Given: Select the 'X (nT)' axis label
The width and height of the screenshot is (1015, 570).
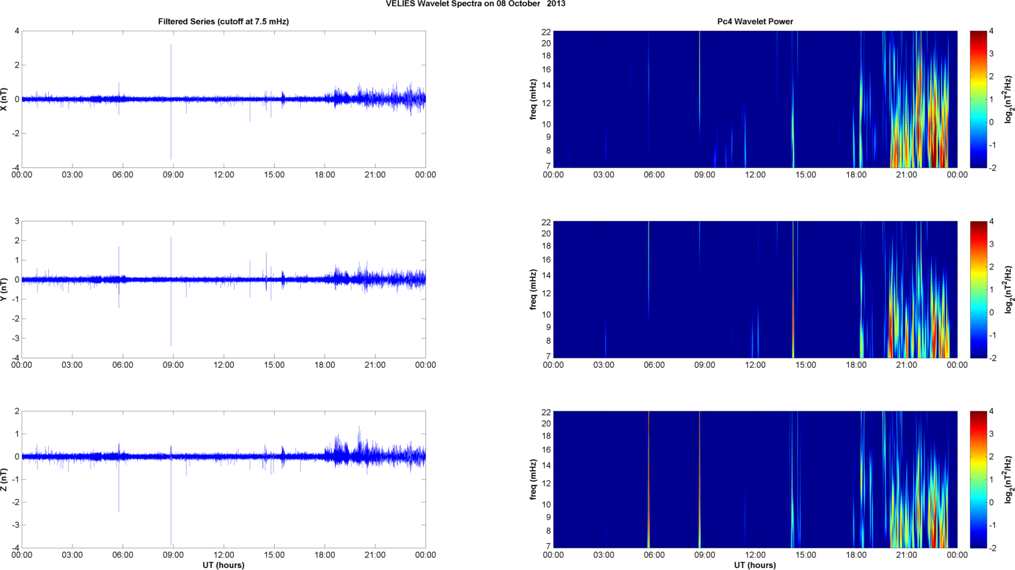Looking at the screenshot, I should pyautogui.click(x=5, y=99).
